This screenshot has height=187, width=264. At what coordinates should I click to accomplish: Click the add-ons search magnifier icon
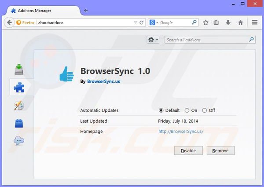tap(251, 40)
